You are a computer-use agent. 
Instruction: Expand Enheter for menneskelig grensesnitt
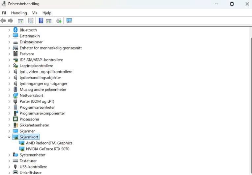click(9, 48)
